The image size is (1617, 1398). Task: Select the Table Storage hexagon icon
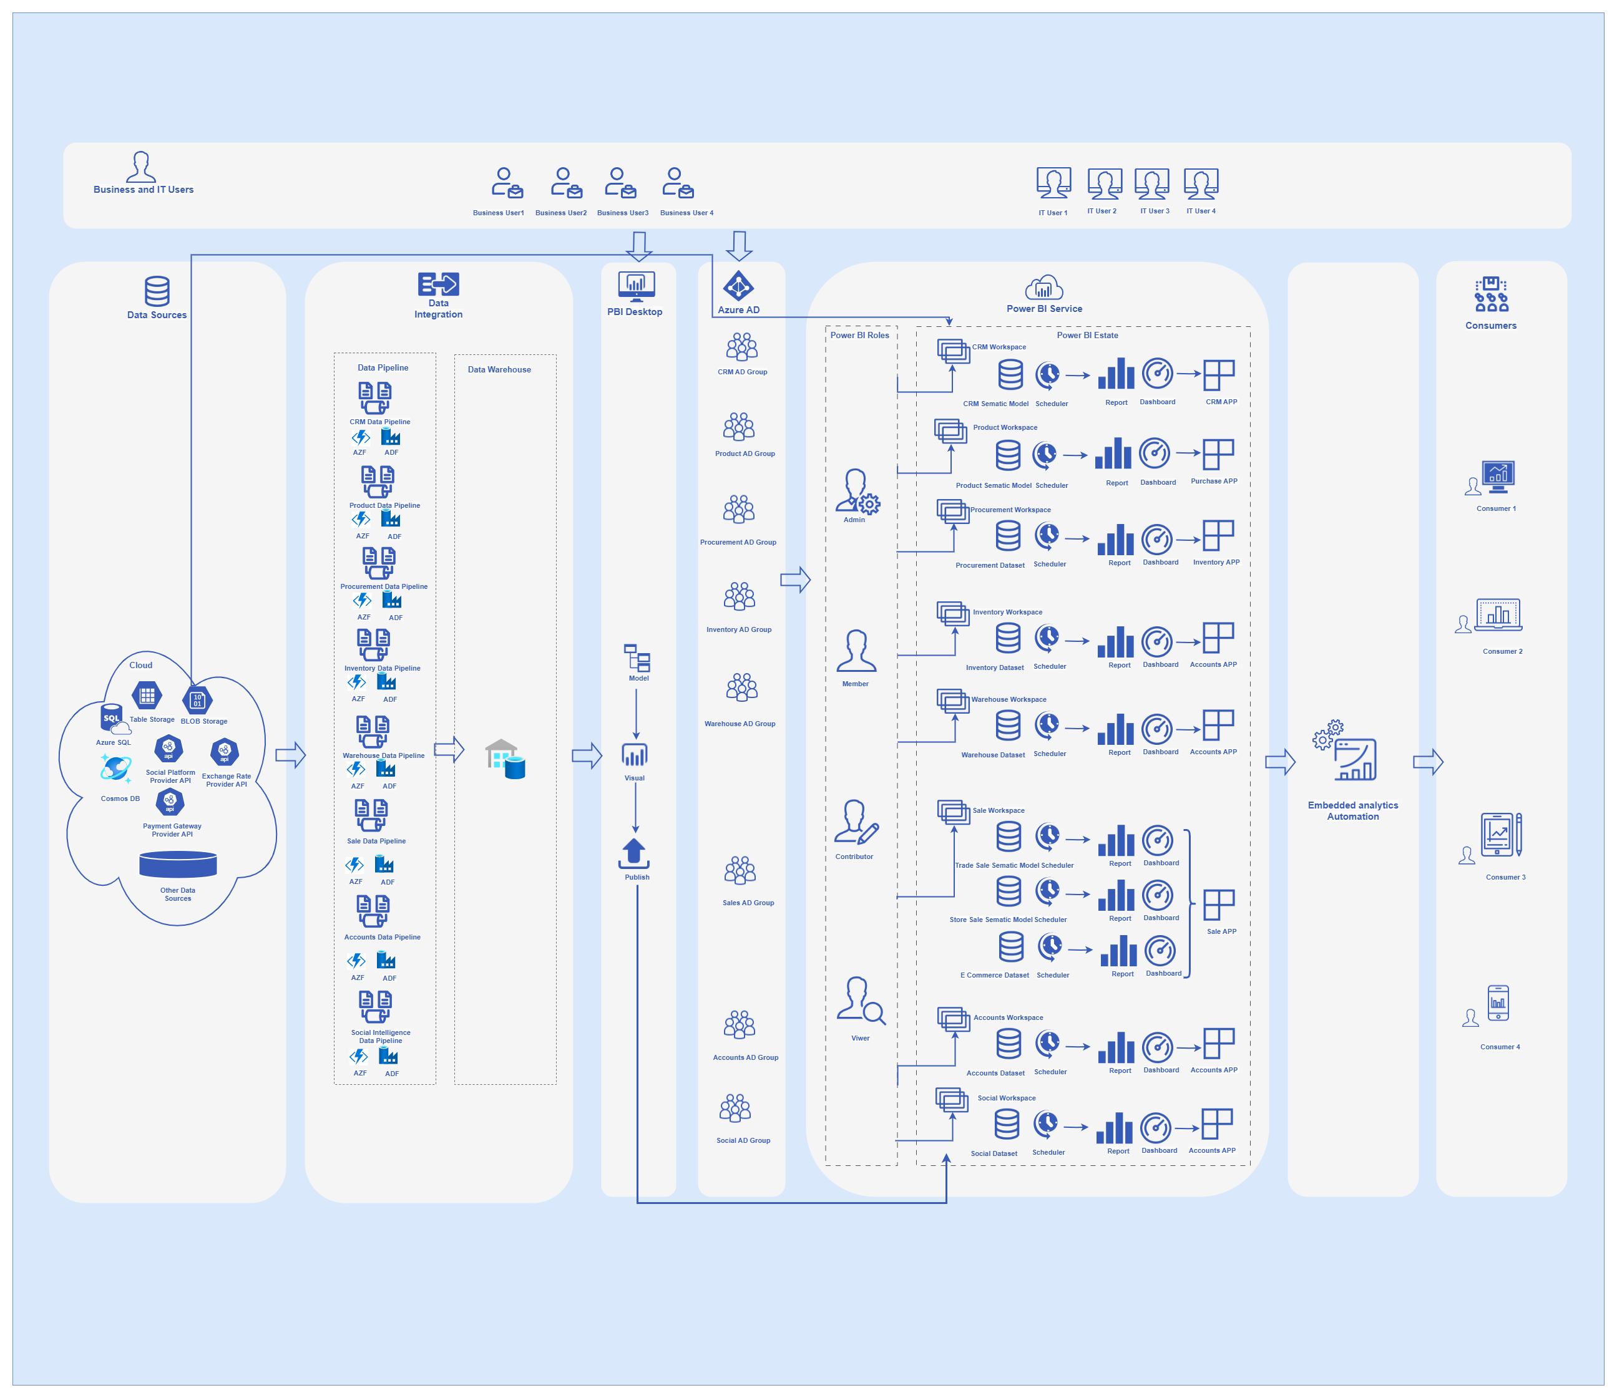[x=147, y=696]
